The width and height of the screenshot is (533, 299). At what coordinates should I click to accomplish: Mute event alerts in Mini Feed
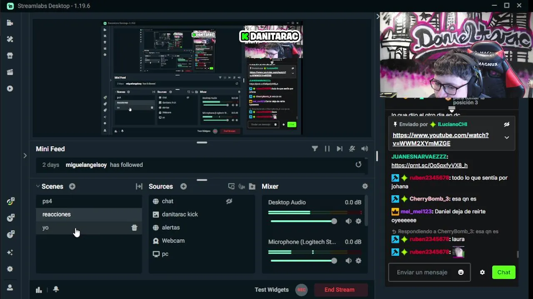point(352,149)
